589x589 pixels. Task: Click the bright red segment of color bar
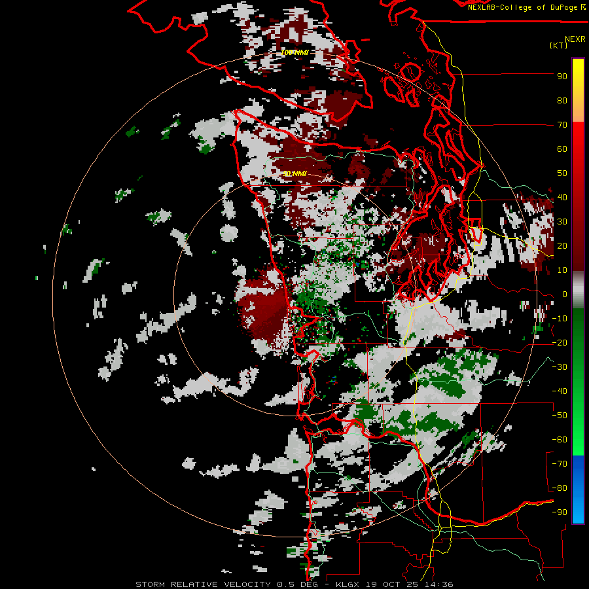click(578, 143)
